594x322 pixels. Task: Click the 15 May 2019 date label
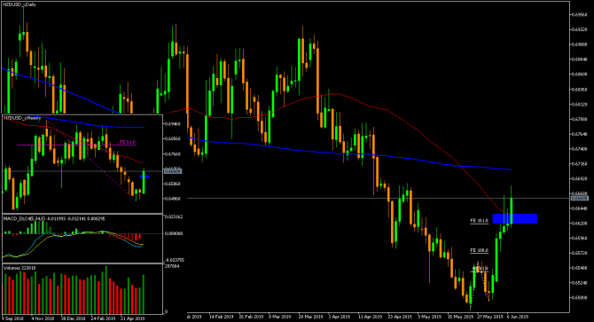pyautogui.click(x=460, y=317)
